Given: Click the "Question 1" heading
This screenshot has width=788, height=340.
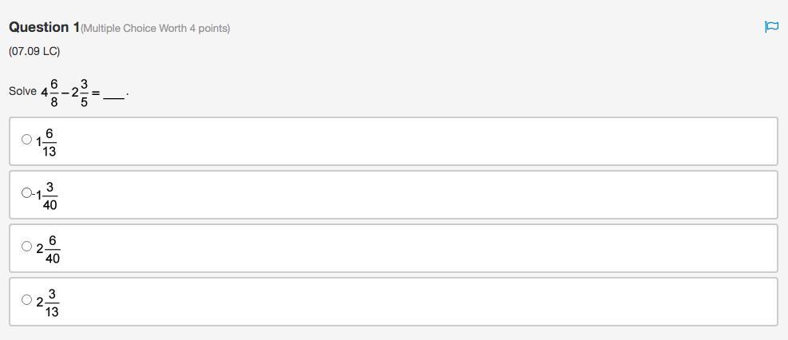Looking at the screenshot, I should [44, 27].
